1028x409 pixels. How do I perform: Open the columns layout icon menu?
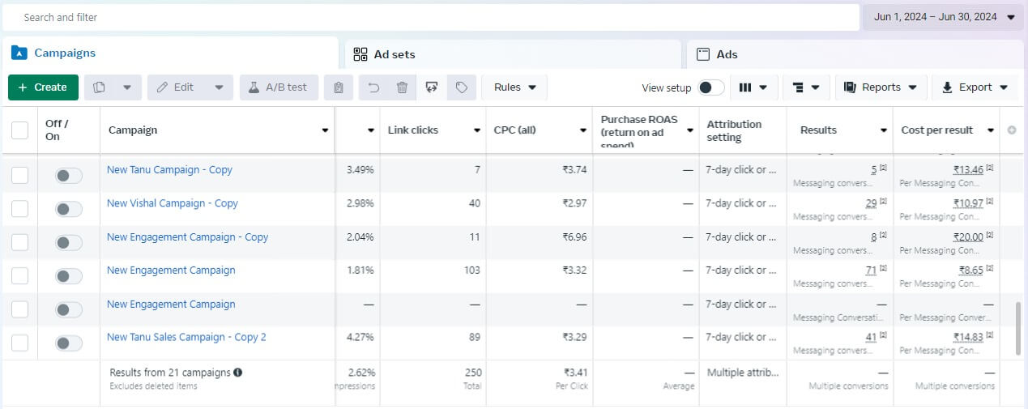753,87
